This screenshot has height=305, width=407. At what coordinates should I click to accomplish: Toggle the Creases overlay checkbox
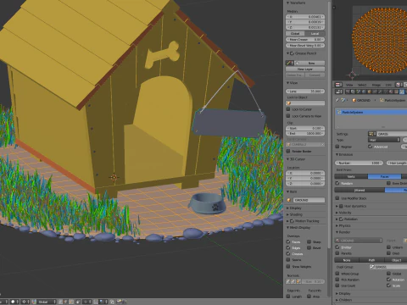pyautogui.click(x=288, y=253)
